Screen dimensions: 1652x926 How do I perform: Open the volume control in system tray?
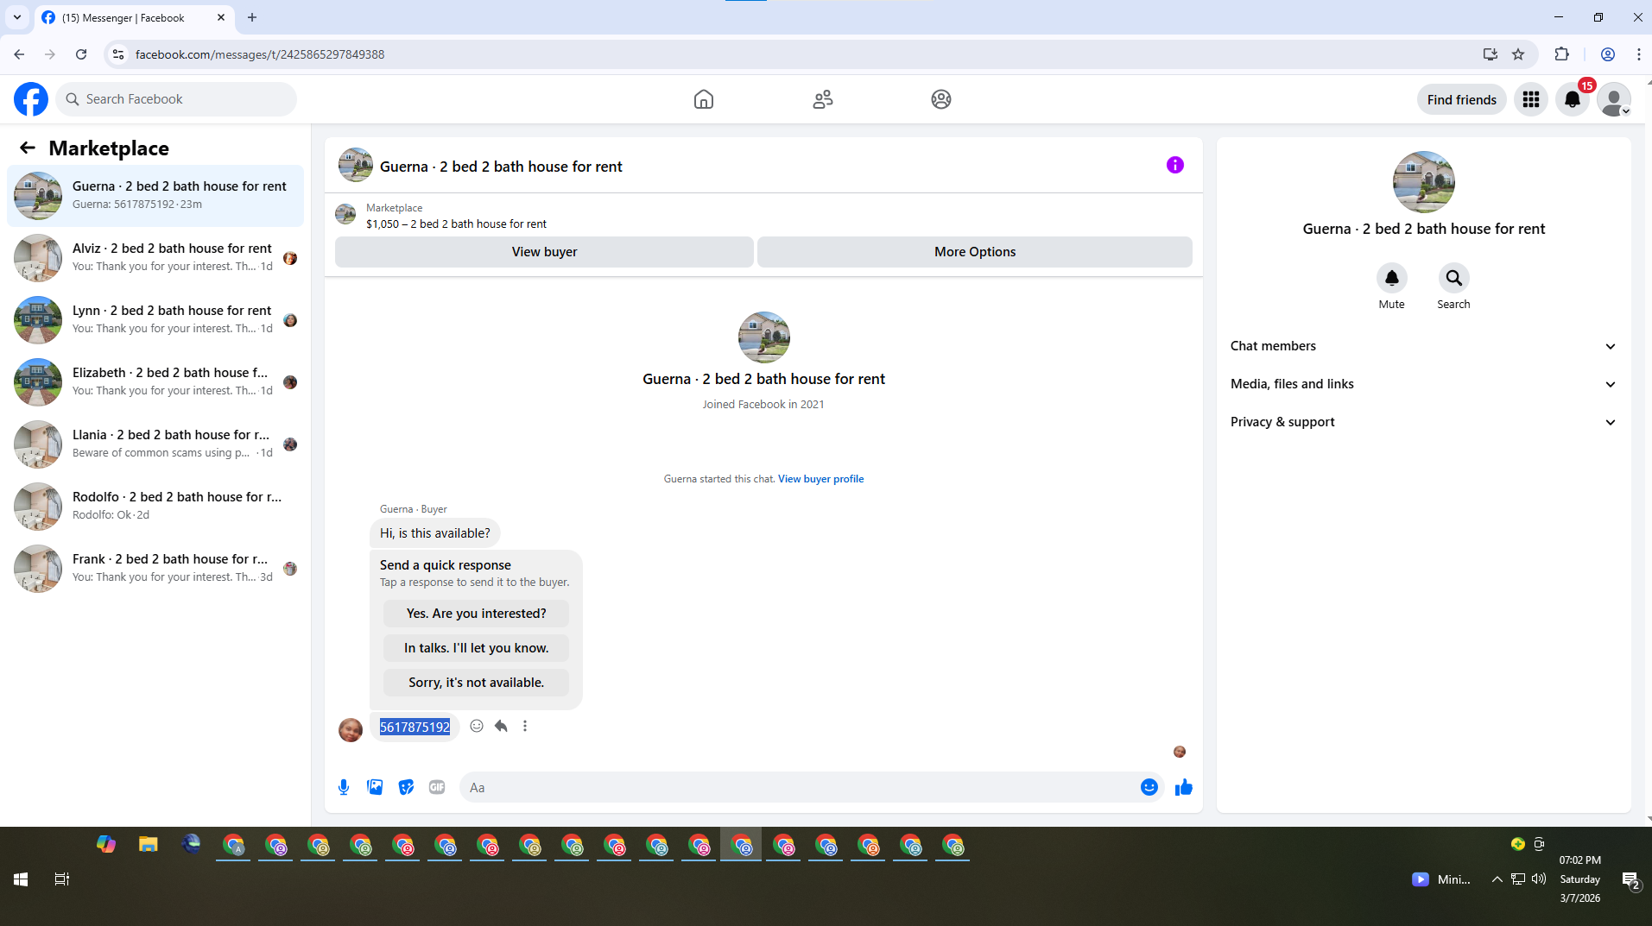(x=1539, y=879)
